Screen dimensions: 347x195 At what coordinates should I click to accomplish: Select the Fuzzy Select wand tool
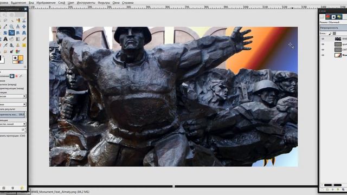(11, 21)
